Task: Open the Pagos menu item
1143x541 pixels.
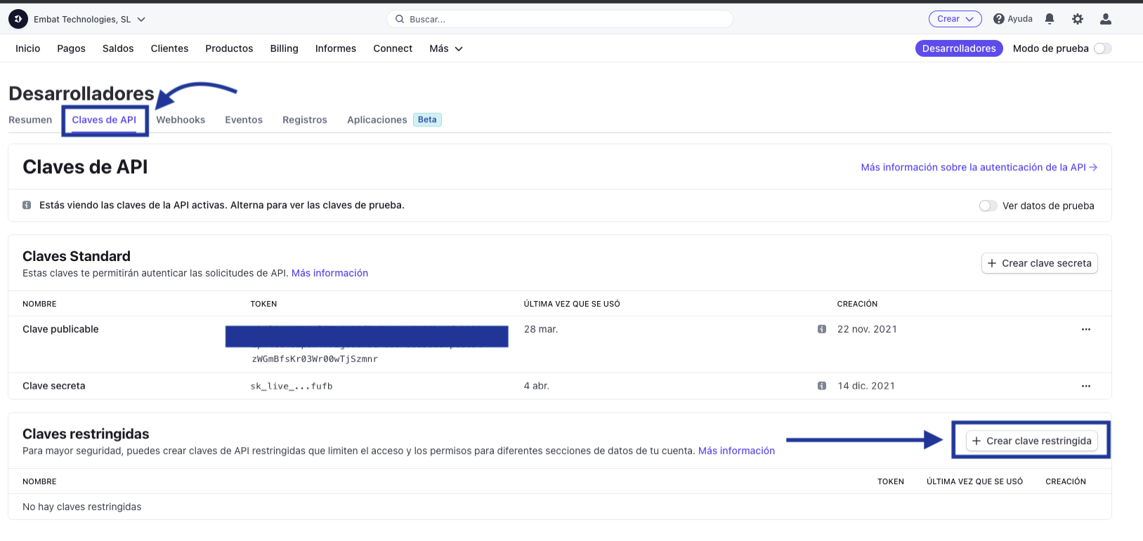Action: point(71,48)
